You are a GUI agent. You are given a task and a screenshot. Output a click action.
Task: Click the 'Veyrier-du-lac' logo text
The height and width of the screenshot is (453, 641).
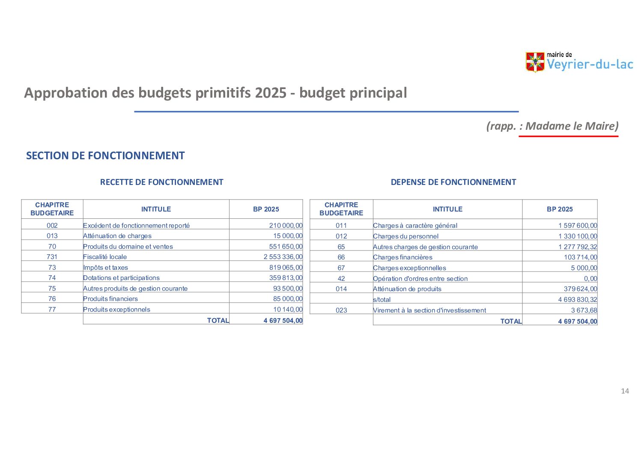[x=590, y=65]
